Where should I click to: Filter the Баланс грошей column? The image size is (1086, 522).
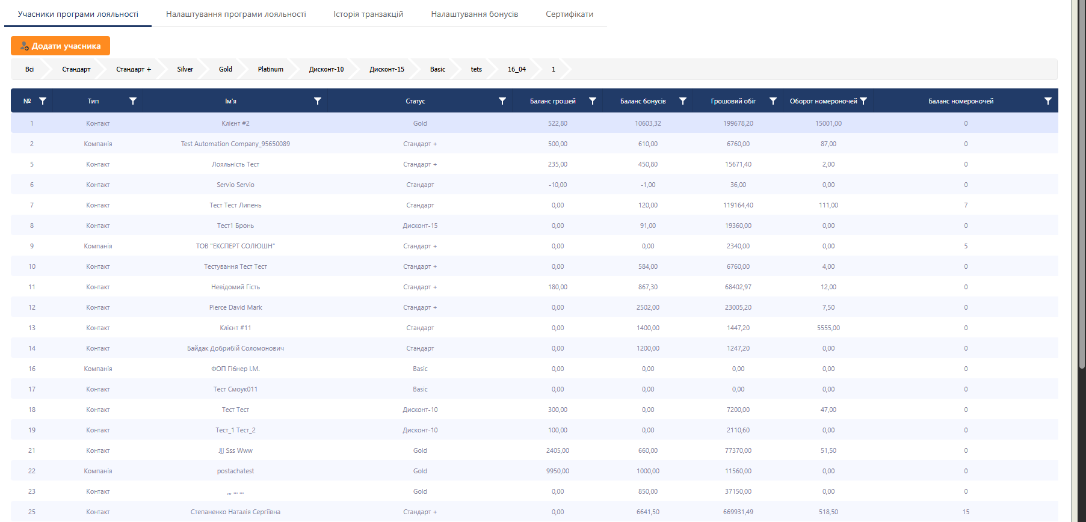(593, 101)
